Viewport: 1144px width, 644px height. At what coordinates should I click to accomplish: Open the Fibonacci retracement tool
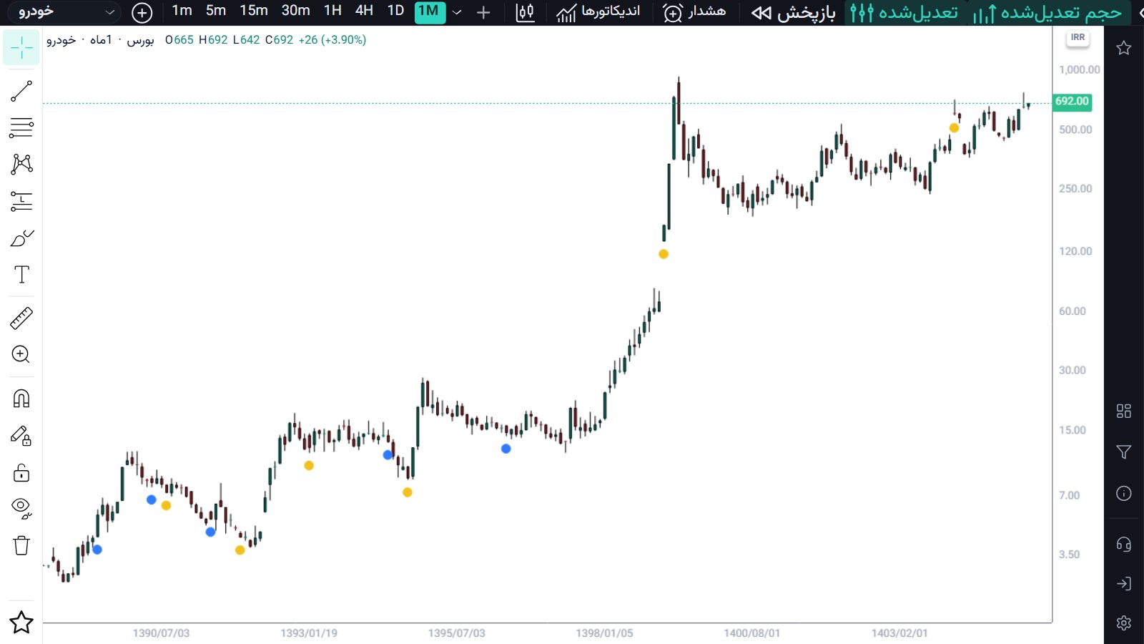coord(21,127)
